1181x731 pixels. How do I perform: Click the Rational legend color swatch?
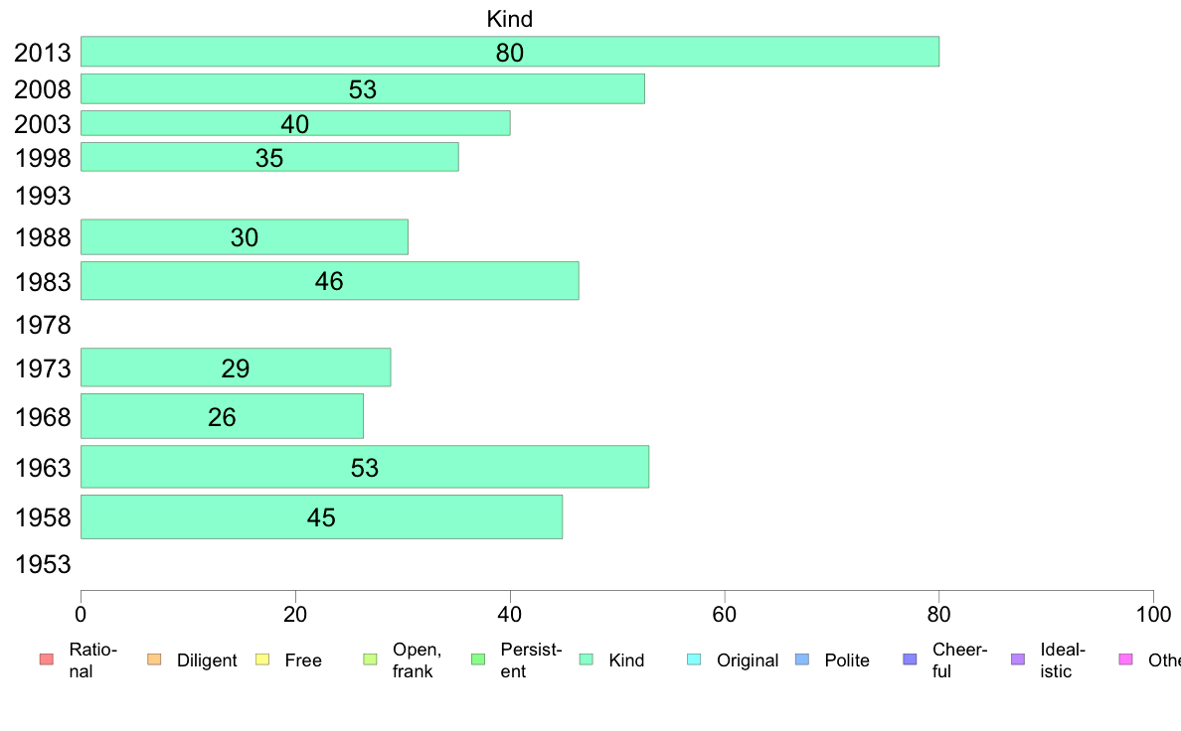47,659
